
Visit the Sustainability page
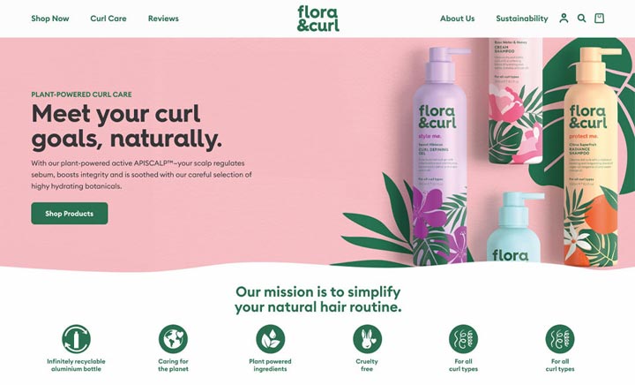point(521,19)
